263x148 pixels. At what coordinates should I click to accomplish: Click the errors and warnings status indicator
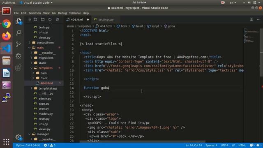coord(50,145)
